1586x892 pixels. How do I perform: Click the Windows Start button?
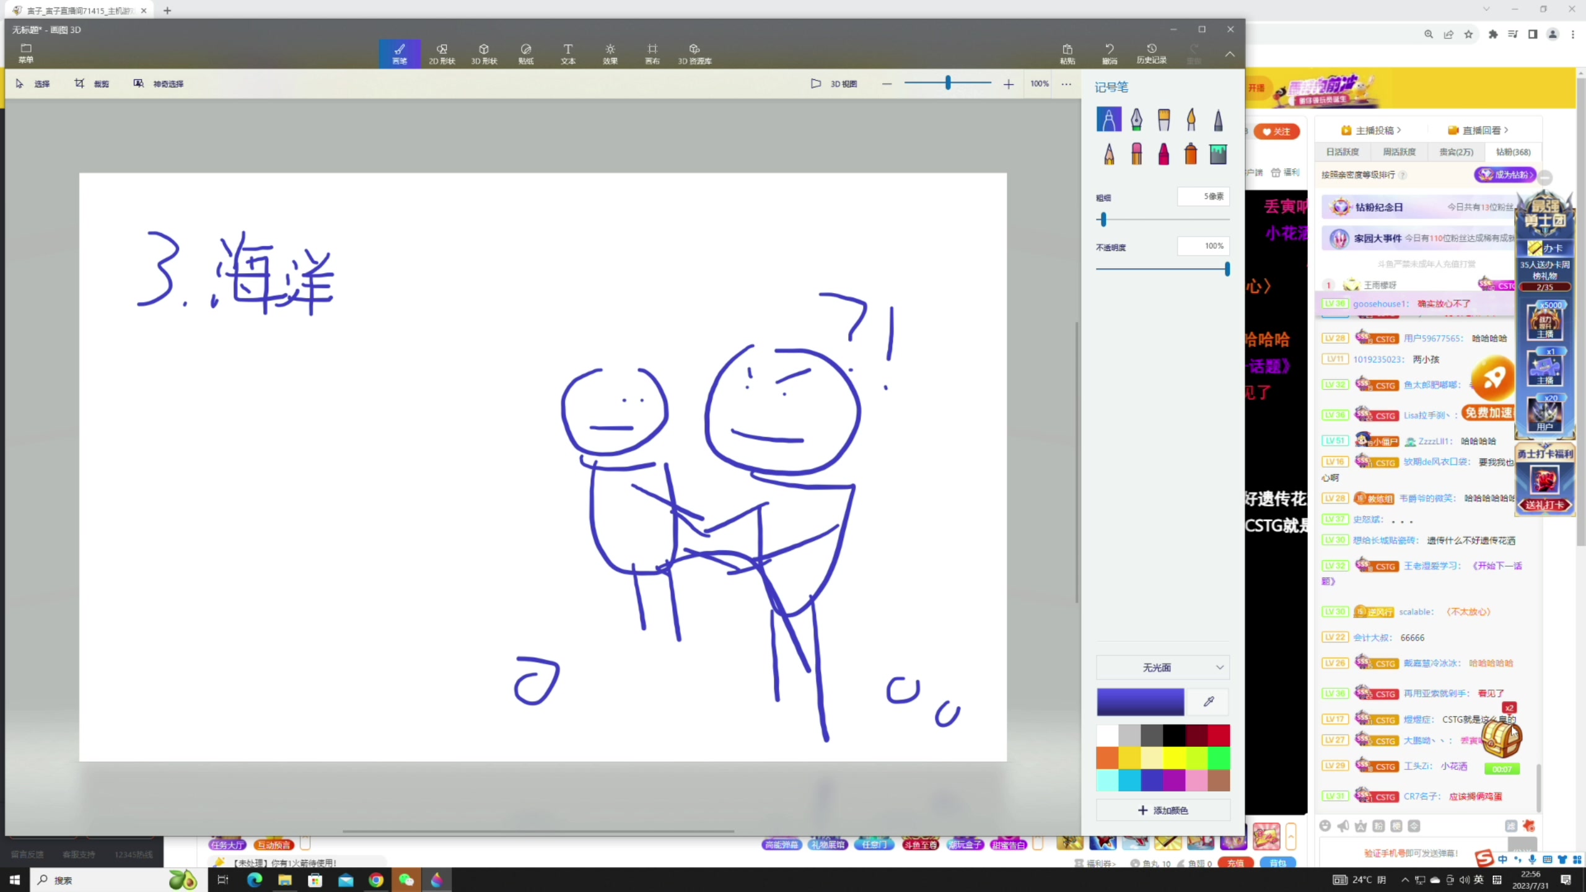pyautogui.click(x=14, y=880)
